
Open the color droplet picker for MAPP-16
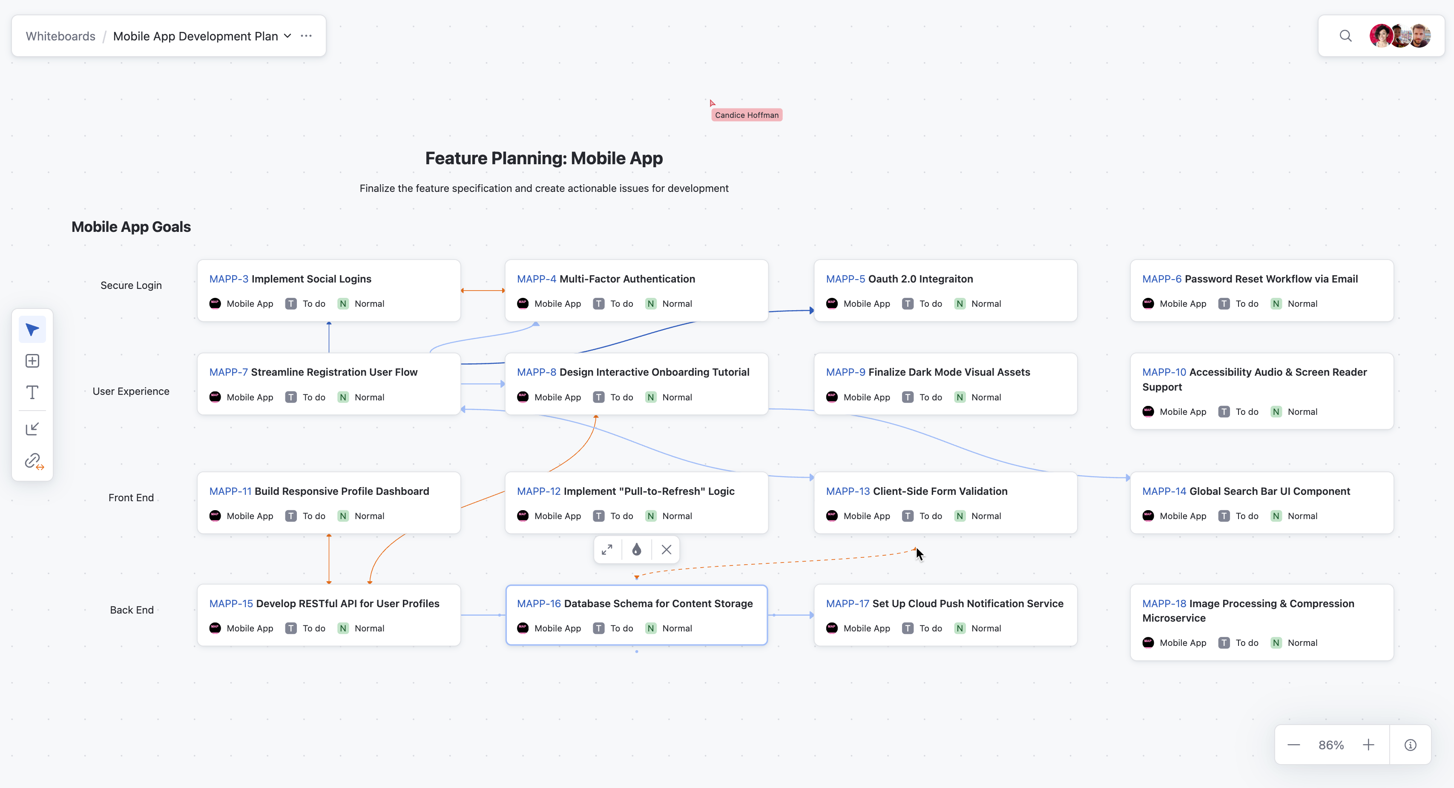(x=637, y=549)
